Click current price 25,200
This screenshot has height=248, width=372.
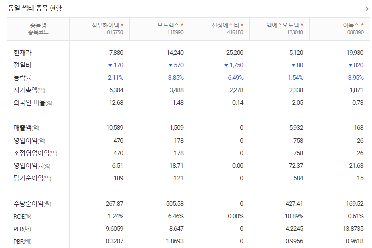(x=235, y=53)
